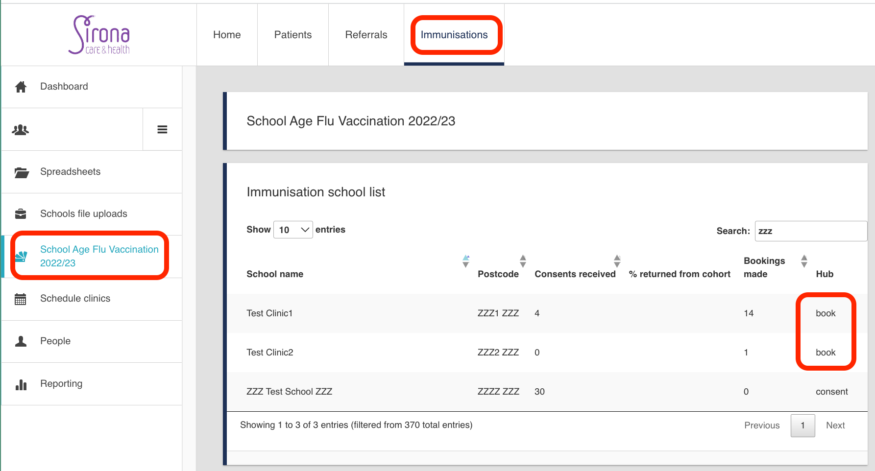
Task: Open the Referrals tab
Action: [366, 35]
